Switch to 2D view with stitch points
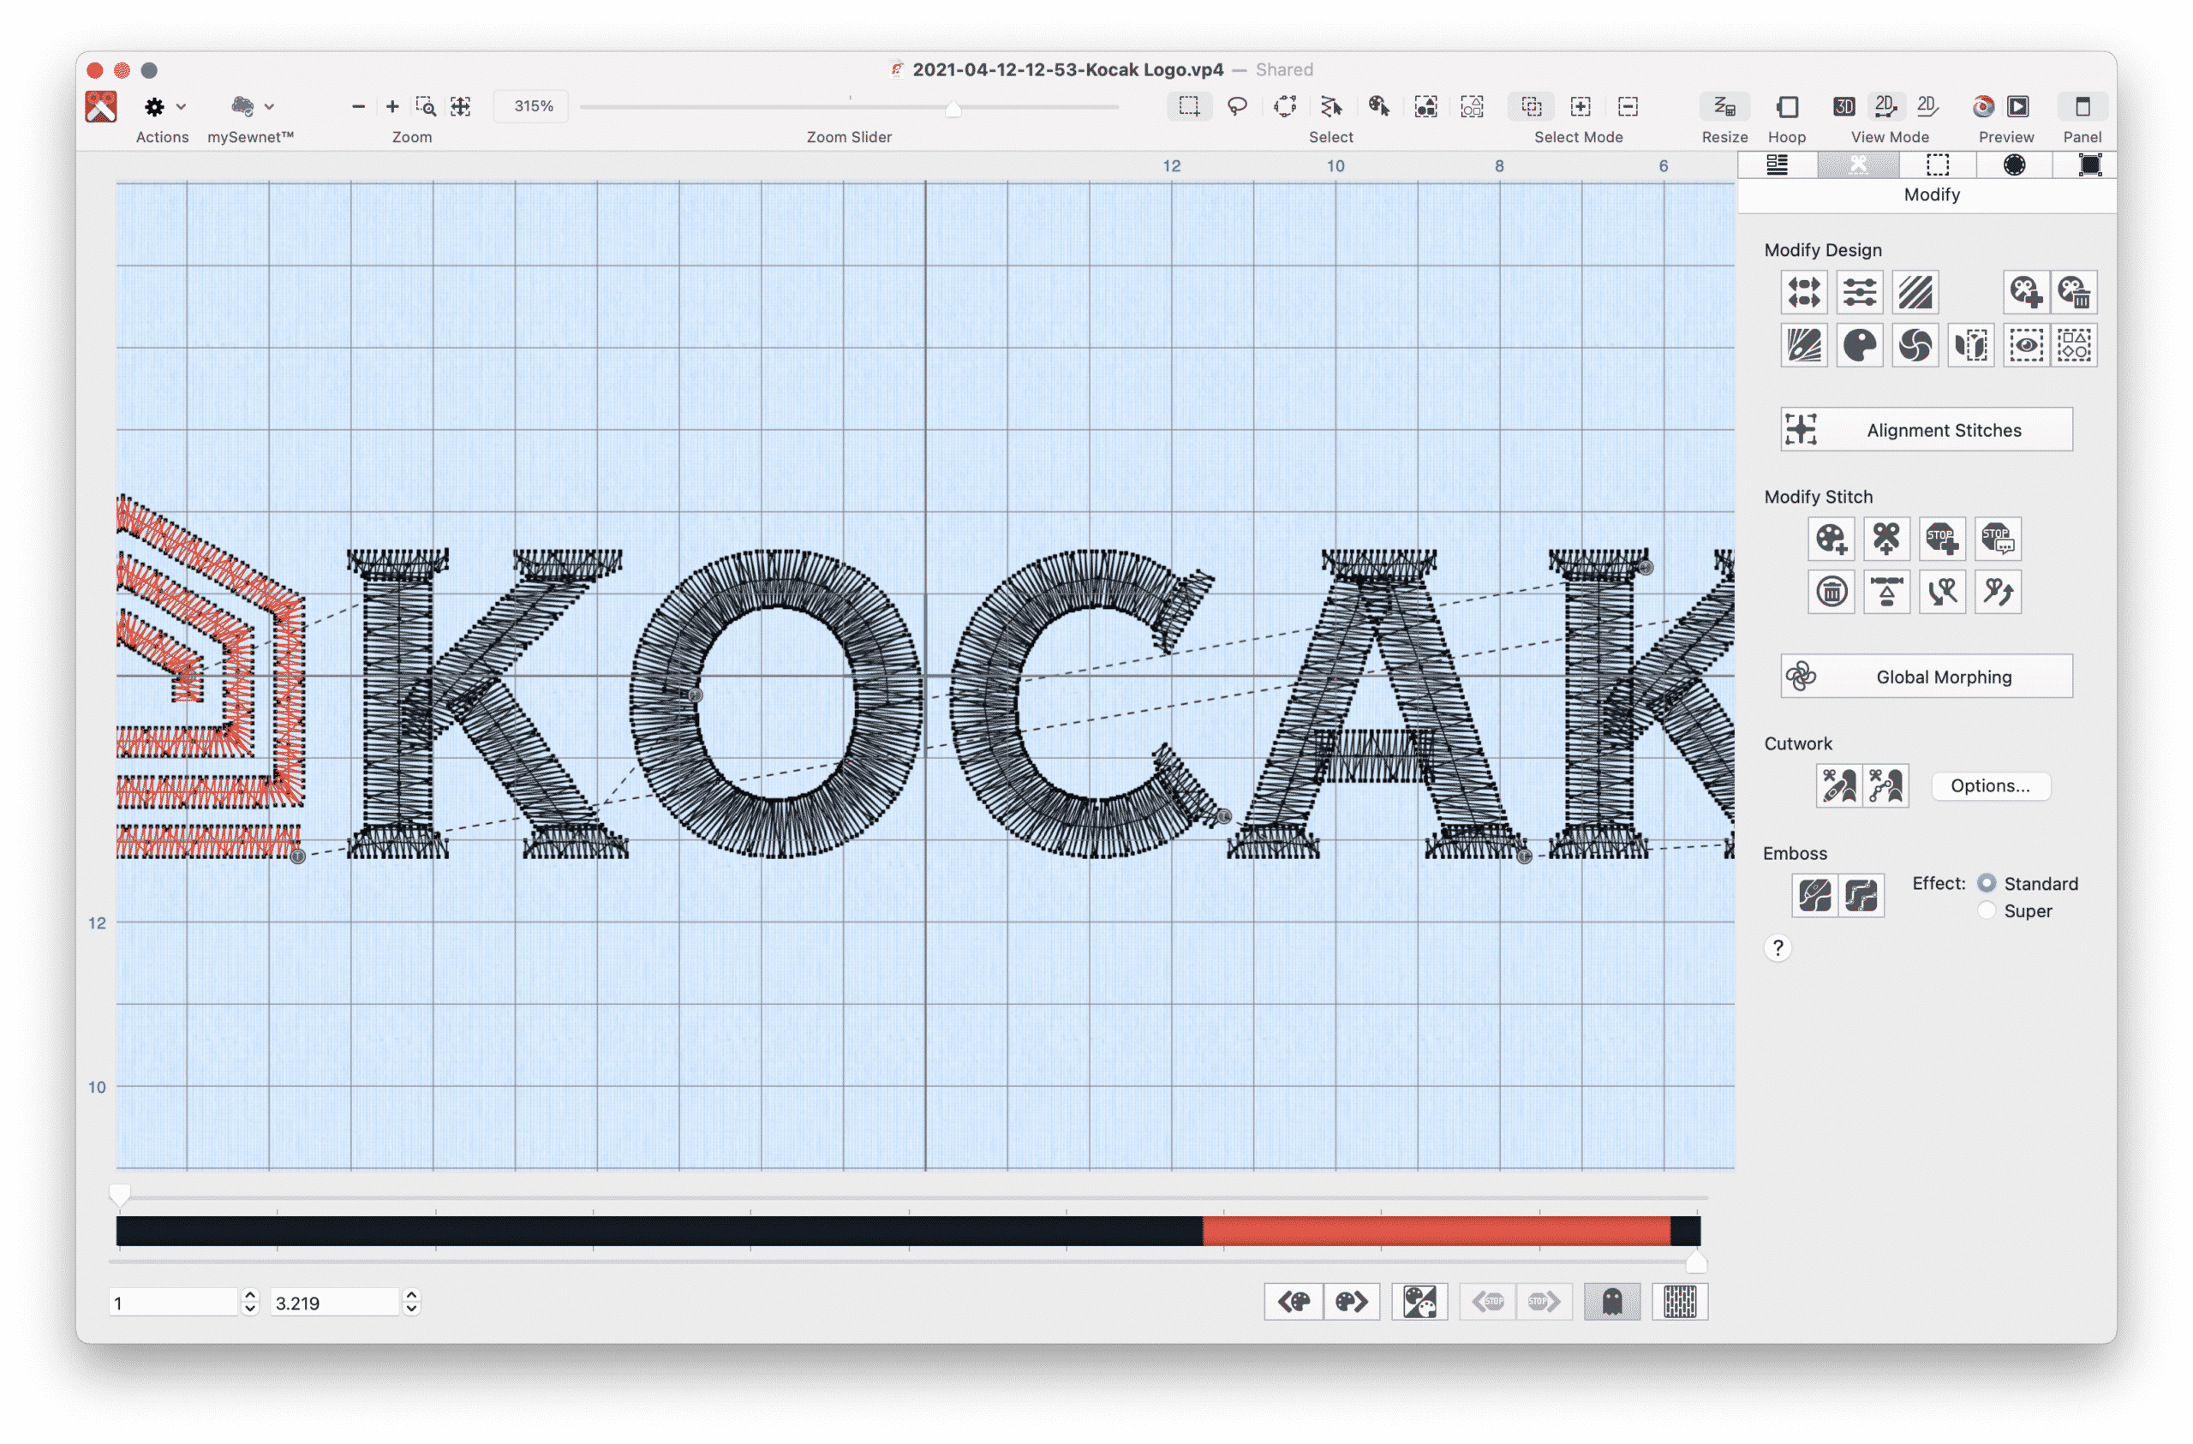 tap(1886, 106)
